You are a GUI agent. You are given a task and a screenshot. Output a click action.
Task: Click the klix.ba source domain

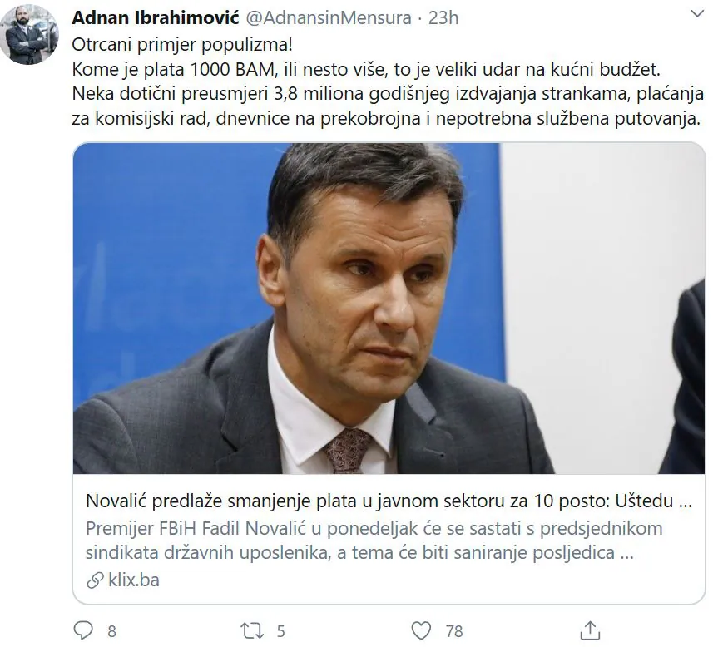click(134, 580)
